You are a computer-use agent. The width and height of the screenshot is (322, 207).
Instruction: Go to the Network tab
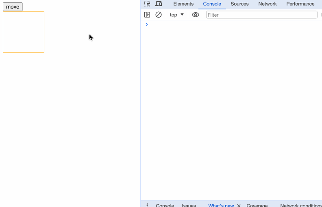click(268, 4)
